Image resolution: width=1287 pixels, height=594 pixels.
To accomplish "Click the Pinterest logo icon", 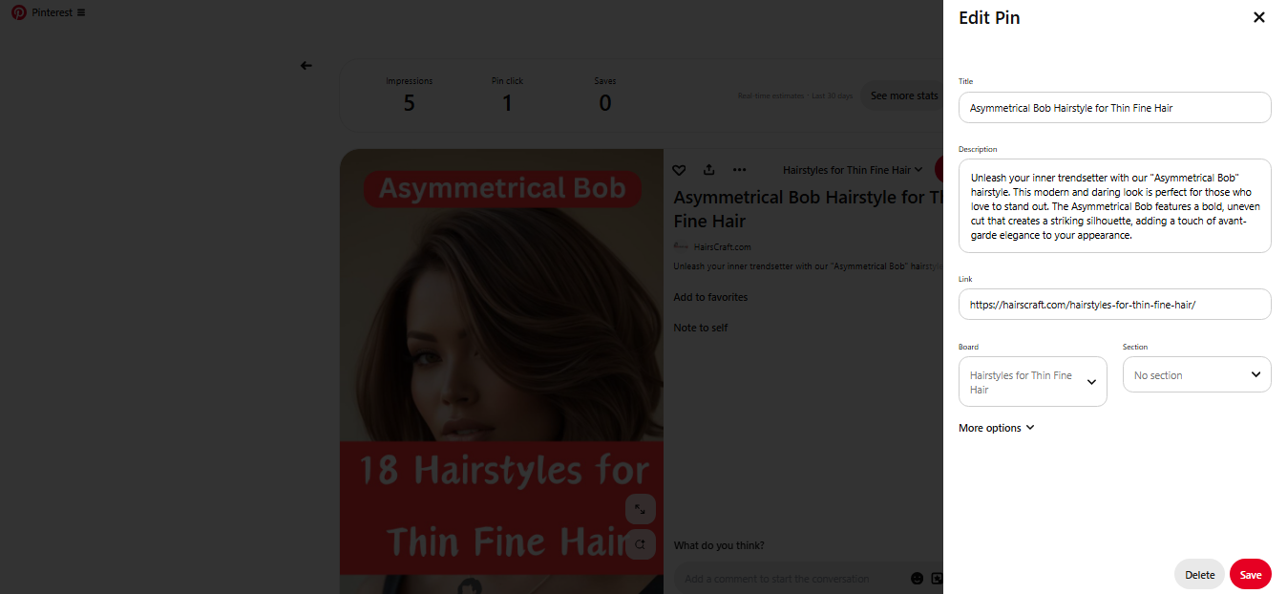I will point(18,12).
